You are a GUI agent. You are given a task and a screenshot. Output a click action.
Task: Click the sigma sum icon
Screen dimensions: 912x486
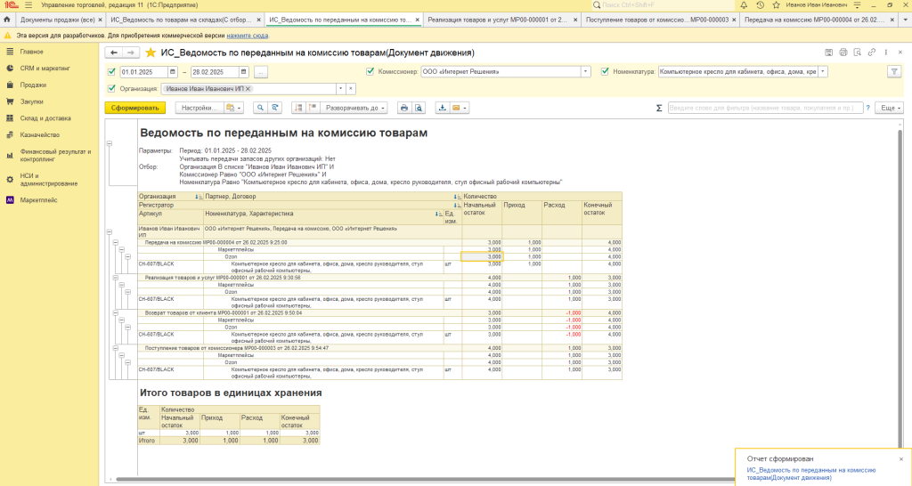[659, 108]
